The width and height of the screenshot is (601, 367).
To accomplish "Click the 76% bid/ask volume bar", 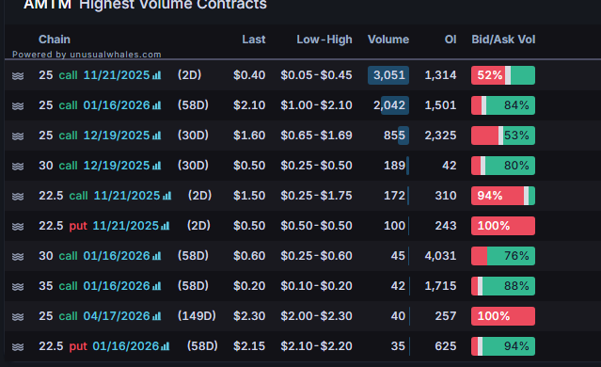I will pos(503,256).
